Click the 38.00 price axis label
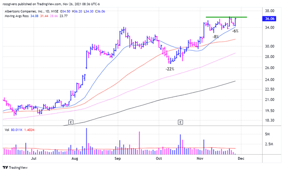284x172 pixels. coord(270,11)
